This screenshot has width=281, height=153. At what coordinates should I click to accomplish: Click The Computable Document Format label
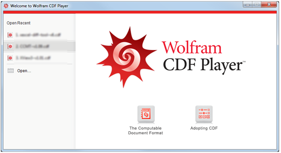point(146,130)
